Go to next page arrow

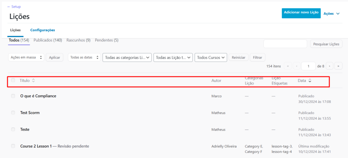[x=330, y=66]
